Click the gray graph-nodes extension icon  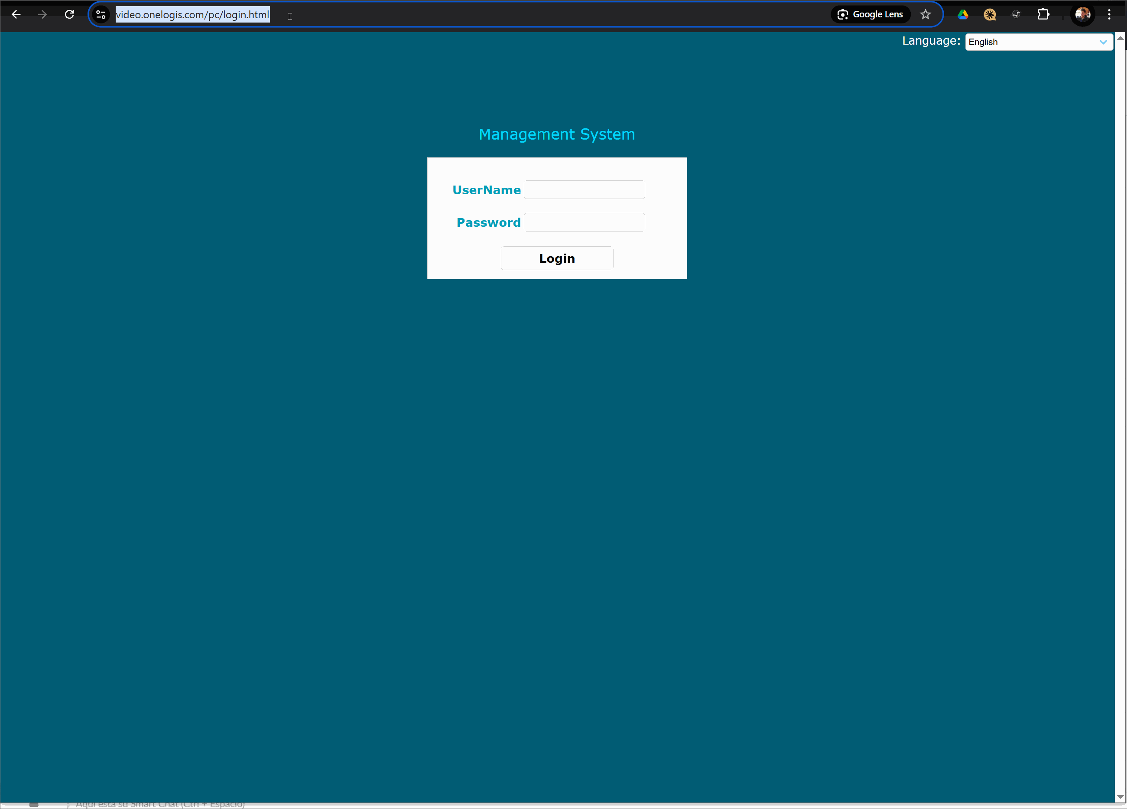[x=1016, y=14]
